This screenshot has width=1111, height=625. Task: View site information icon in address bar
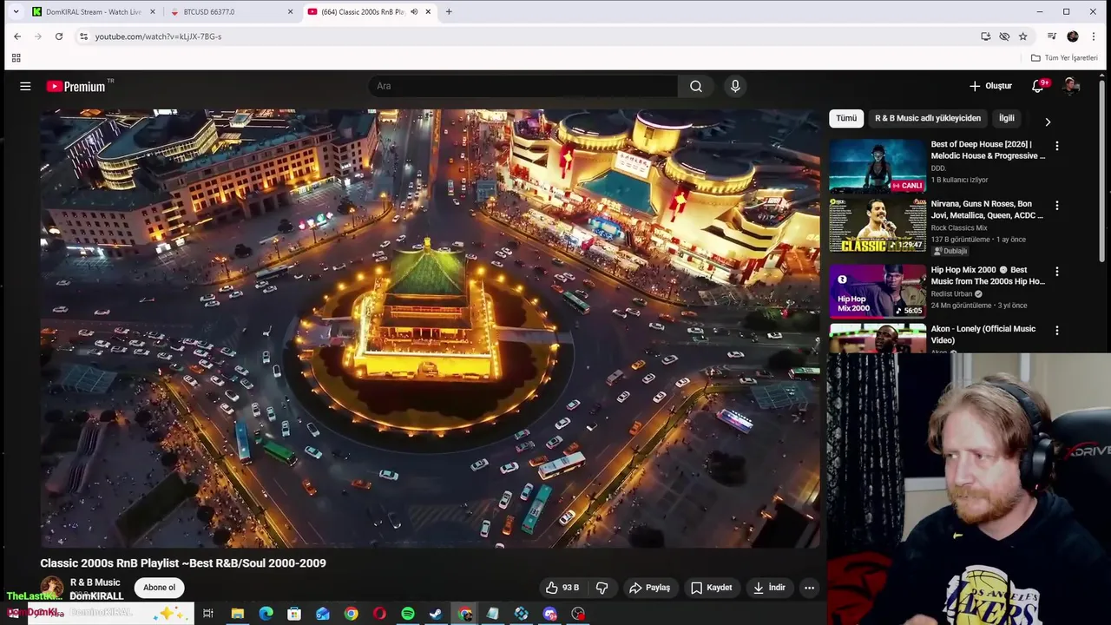[83, 36]
